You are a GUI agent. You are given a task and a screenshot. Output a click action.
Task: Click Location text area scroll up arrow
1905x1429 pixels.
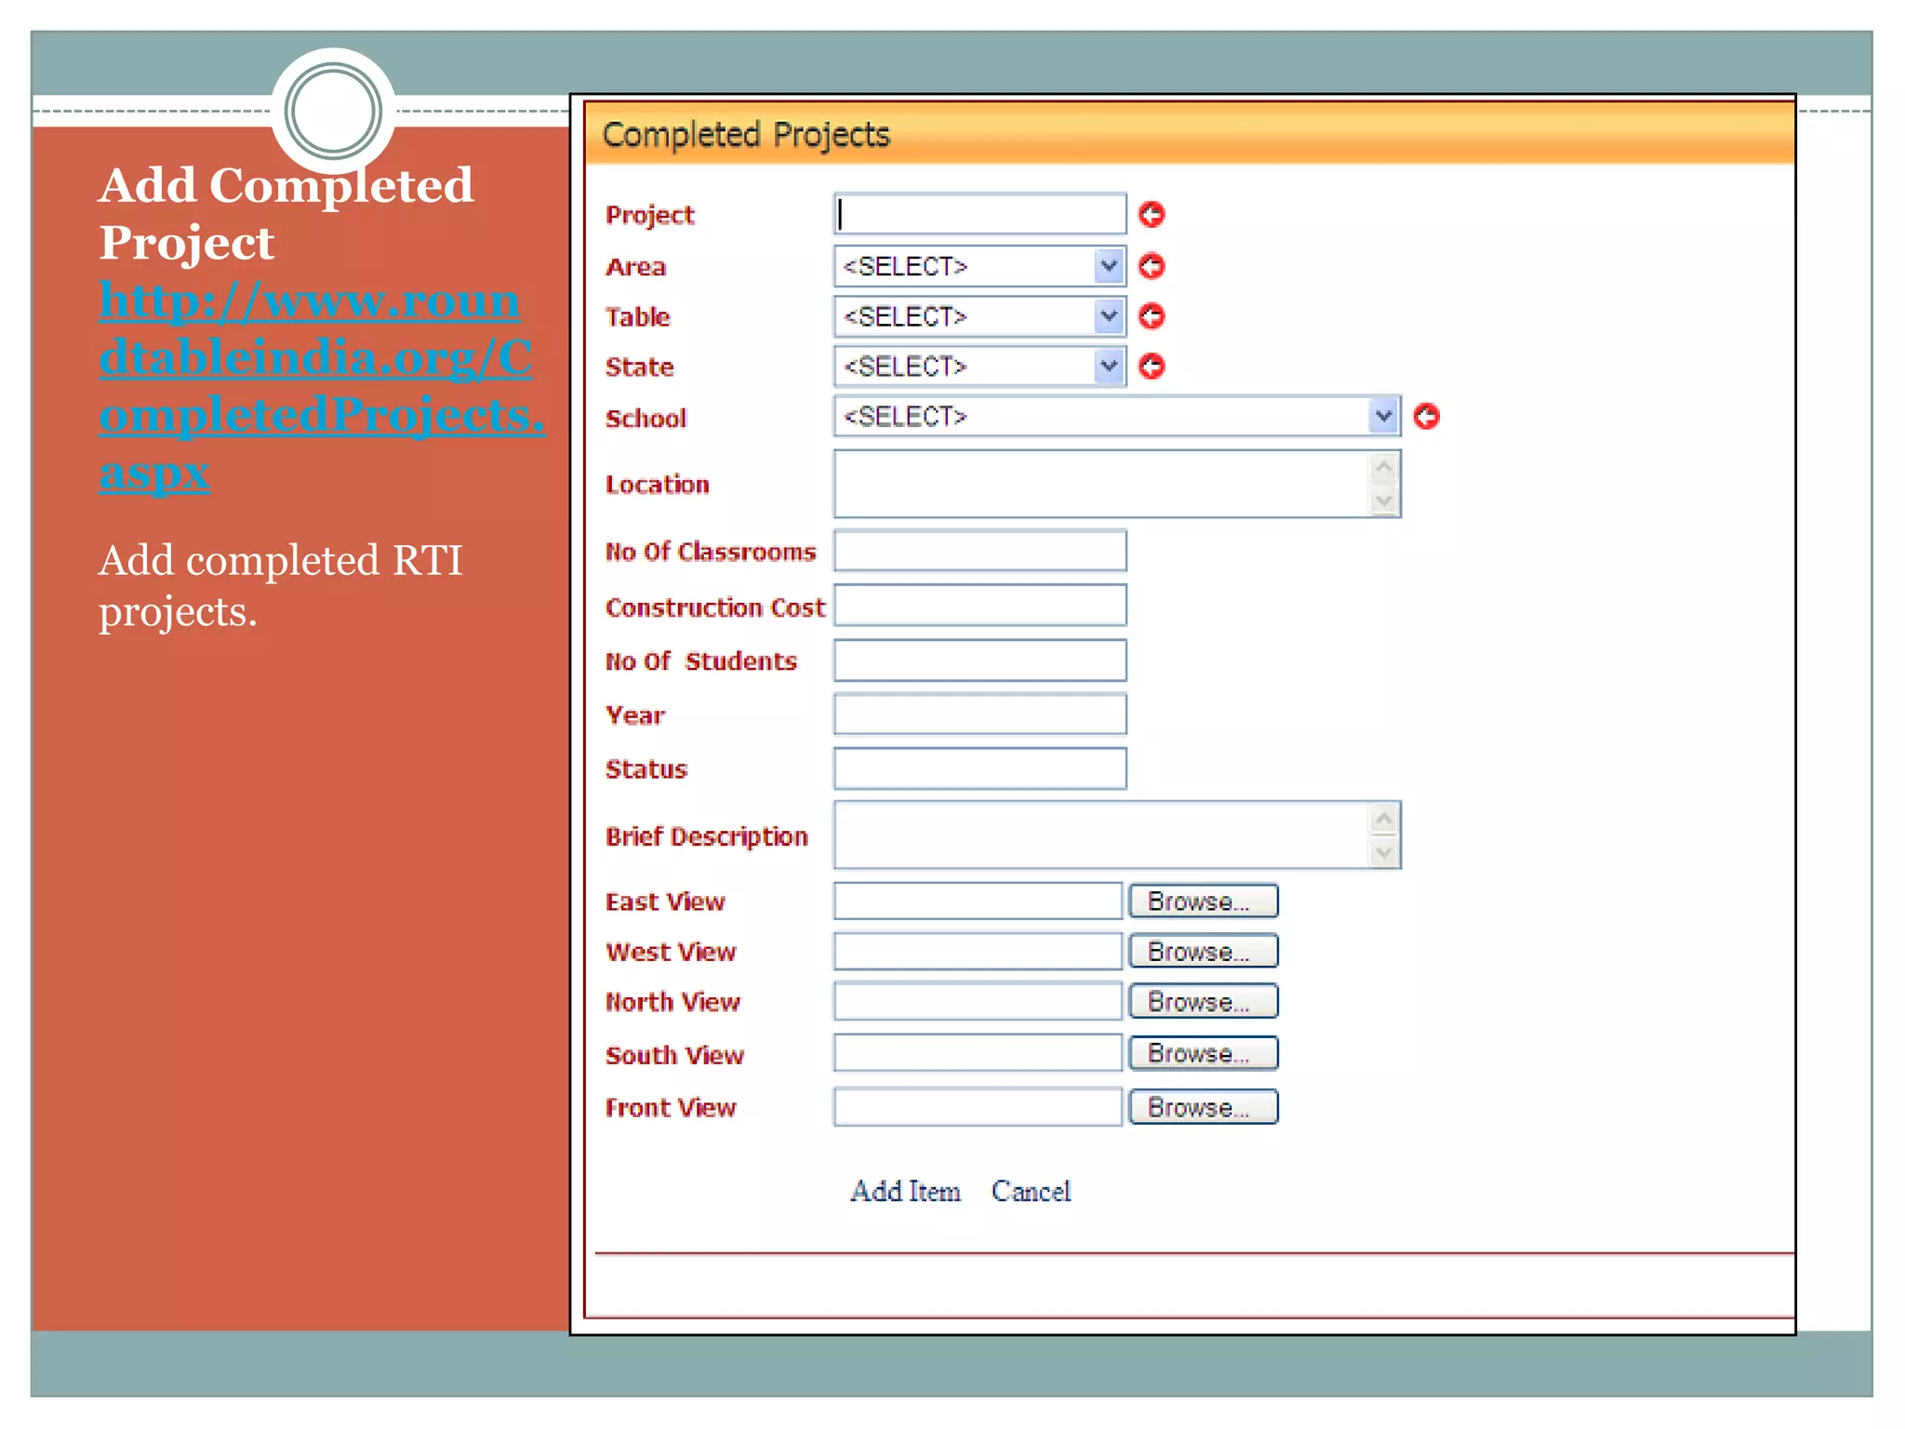[1384, 467]
